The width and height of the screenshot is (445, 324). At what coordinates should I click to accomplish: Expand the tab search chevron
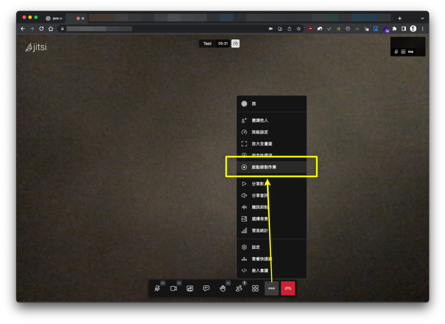click(x=422, y=18)
